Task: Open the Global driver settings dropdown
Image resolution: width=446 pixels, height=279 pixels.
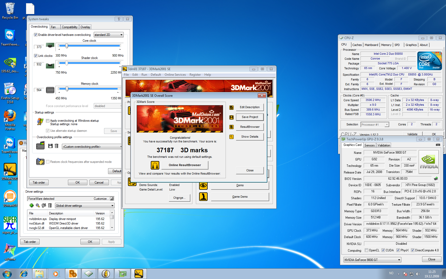Action: 85,206
